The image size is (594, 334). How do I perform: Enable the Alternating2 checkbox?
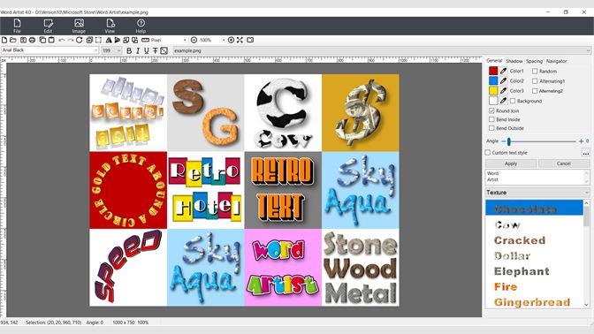pos(535,91)
